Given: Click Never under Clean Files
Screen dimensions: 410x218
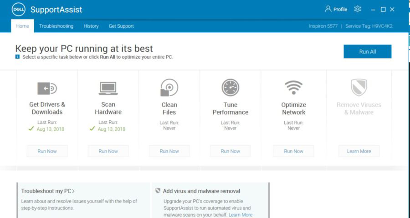Looking at the screenshot, I should click(169, 128).
